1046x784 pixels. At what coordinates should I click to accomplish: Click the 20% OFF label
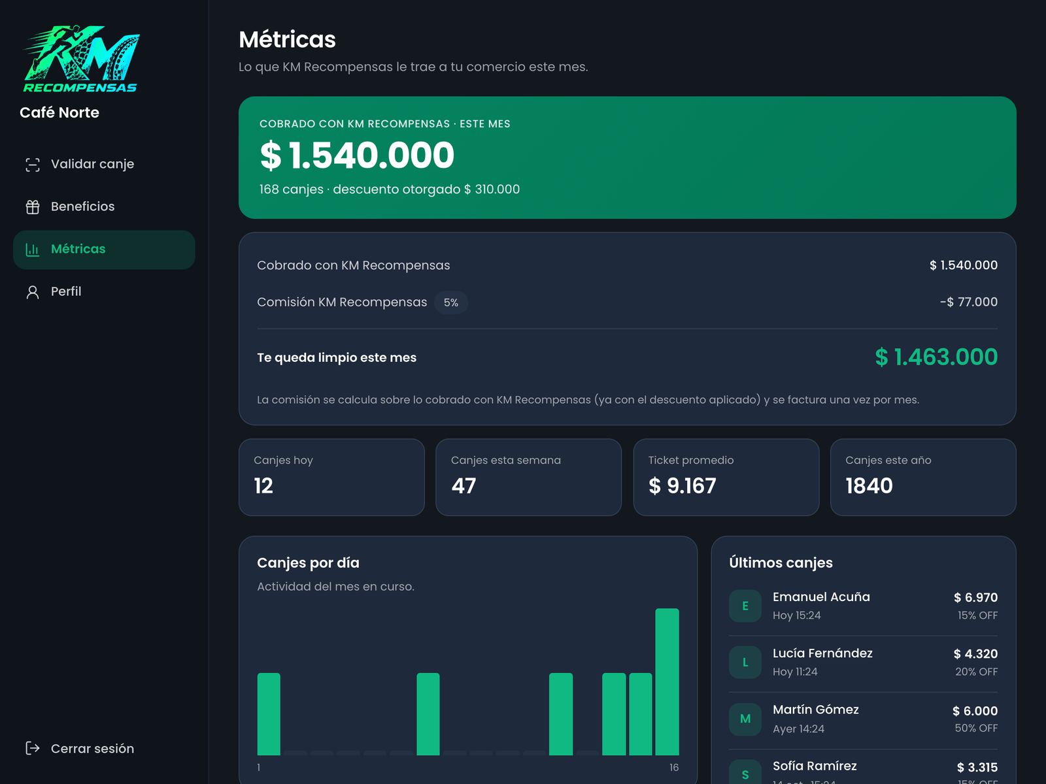pyautogui.click(x=976, y=672)
